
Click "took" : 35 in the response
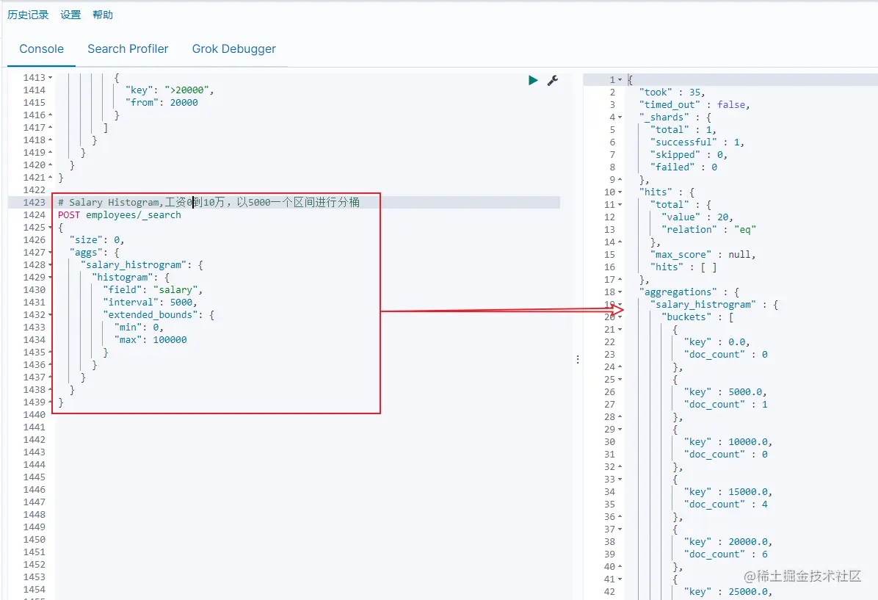point(672,93)
